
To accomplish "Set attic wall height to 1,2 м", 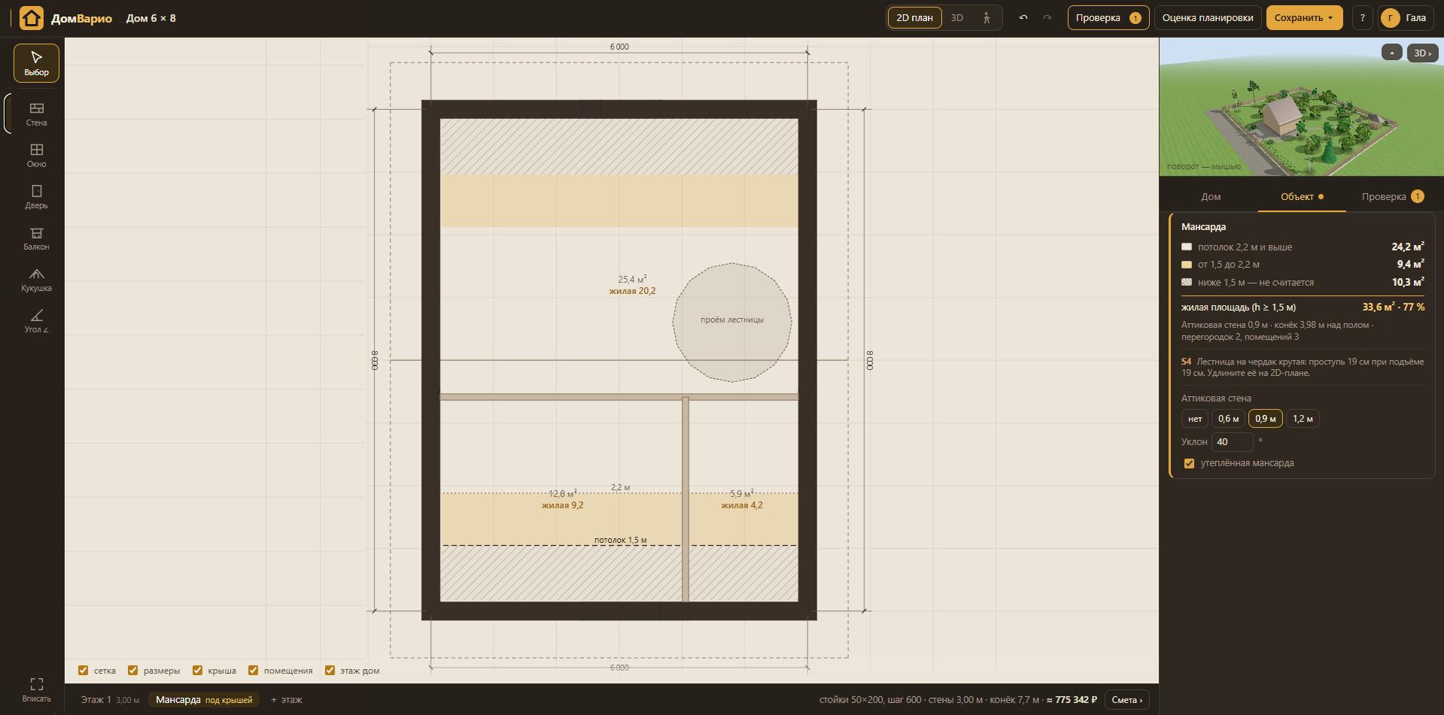I will (1303, 419).
